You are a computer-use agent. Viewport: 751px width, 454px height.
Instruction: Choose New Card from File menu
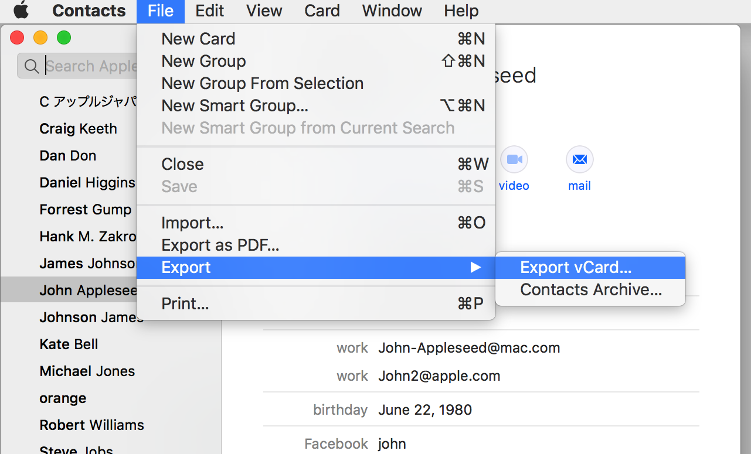(x=198, y=39)
